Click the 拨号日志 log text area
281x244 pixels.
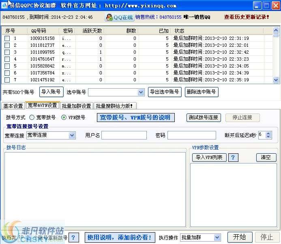[95, 190]
